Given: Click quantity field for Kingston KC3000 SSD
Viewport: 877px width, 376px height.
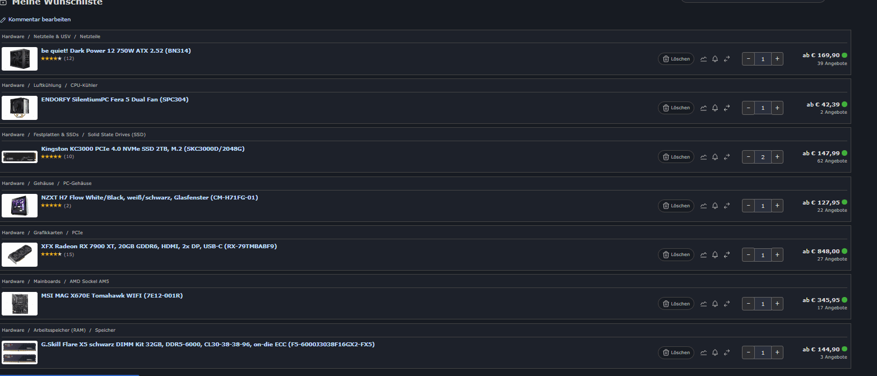Looking at the screenshot, I should click(763, 157).
